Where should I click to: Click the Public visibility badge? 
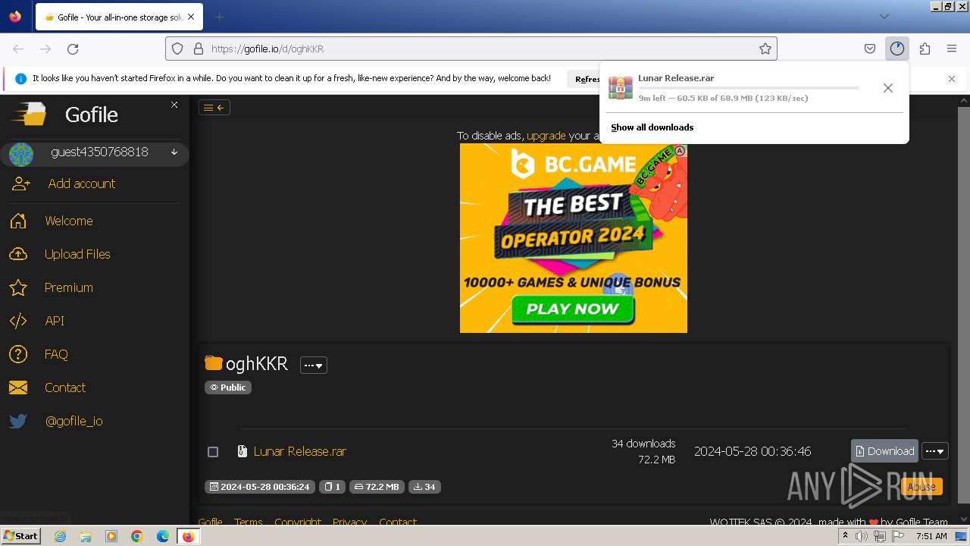228,388
